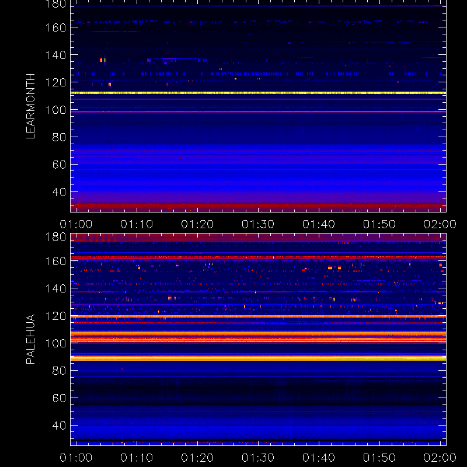
Task: Pick the 01:00 time label under LEARMONTH plot
Action: (76, 224)
